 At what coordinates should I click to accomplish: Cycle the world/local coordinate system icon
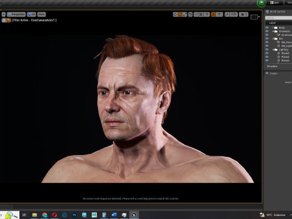coord(190,15)
